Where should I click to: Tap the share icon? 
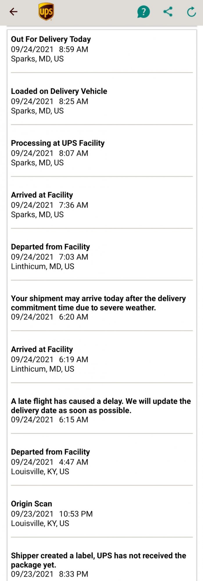[168, 12]
